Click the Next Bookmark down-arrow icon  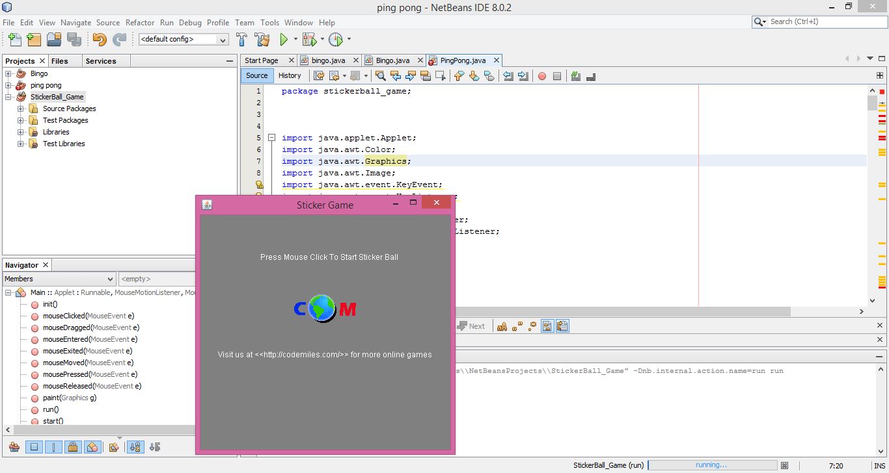pos(474,76)
